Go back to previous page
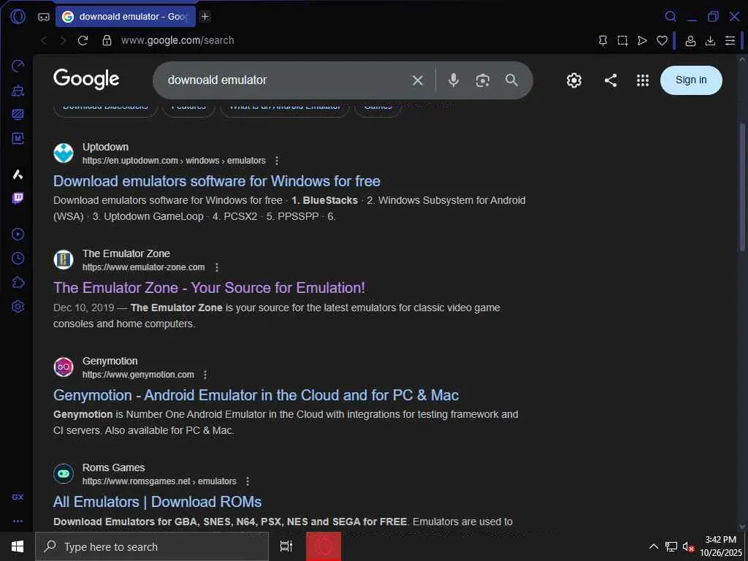 [44, 41]
